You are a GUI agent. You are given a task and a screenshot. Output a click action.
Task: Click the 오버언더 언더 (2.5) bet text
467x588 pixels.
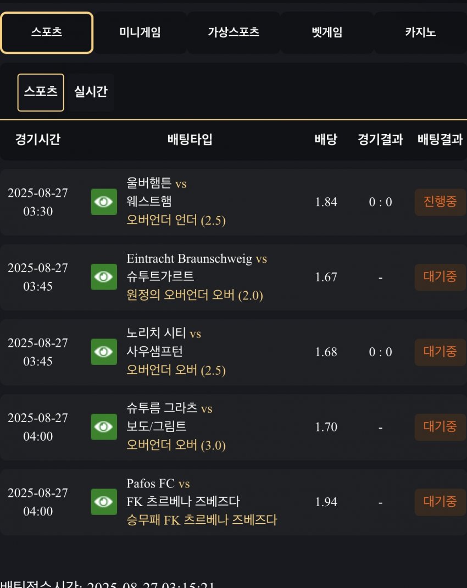(x=176, y=220)
